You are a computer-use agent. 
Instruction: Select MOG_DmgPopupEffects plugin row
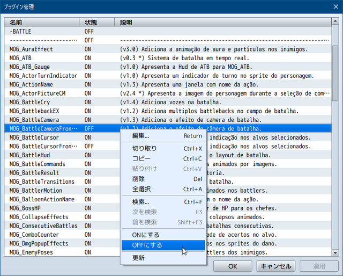[x=39, y=243]
